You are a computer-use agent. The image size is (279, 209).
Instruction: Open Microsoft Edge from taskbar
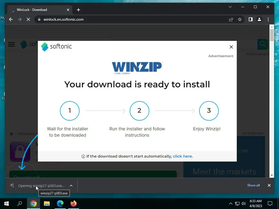pos(60,204)
